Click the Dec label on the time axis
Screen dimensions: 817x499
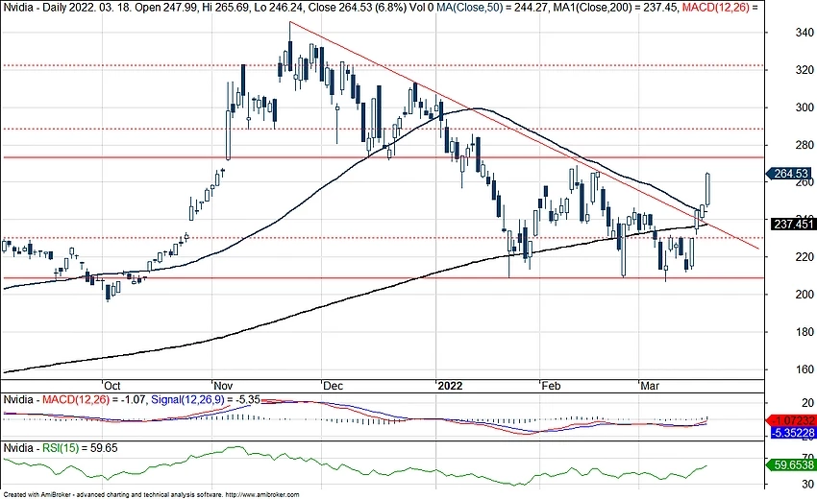pyautogui.click(x=333, y=386)
